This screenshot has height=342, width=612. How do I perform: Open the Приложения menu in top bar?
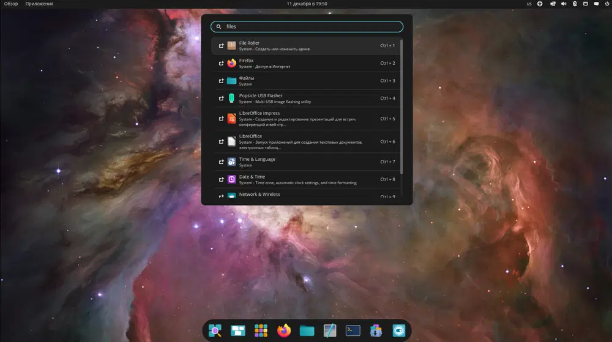(39, 4)
